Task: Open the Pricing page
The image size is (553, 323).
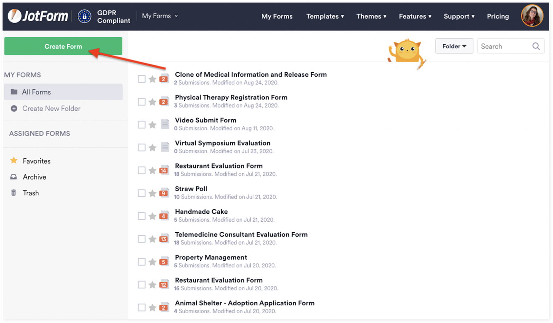Action: pyautogui.click(x=498, y=16)
